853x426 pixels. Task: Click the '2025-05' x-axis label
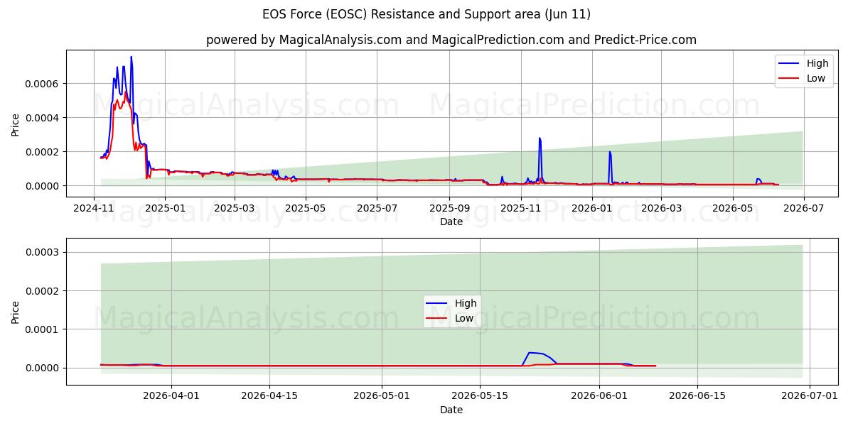[306, 208]
